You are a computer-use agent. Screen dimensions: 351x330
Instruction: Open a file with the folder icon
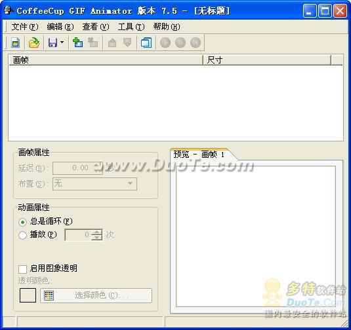pyautogui.click(x=34, y=43)
